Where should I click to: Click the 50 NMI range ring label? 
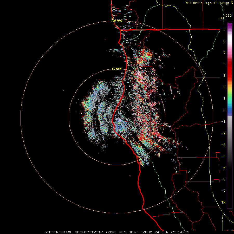pyautogui.click(x=117, y=69)
